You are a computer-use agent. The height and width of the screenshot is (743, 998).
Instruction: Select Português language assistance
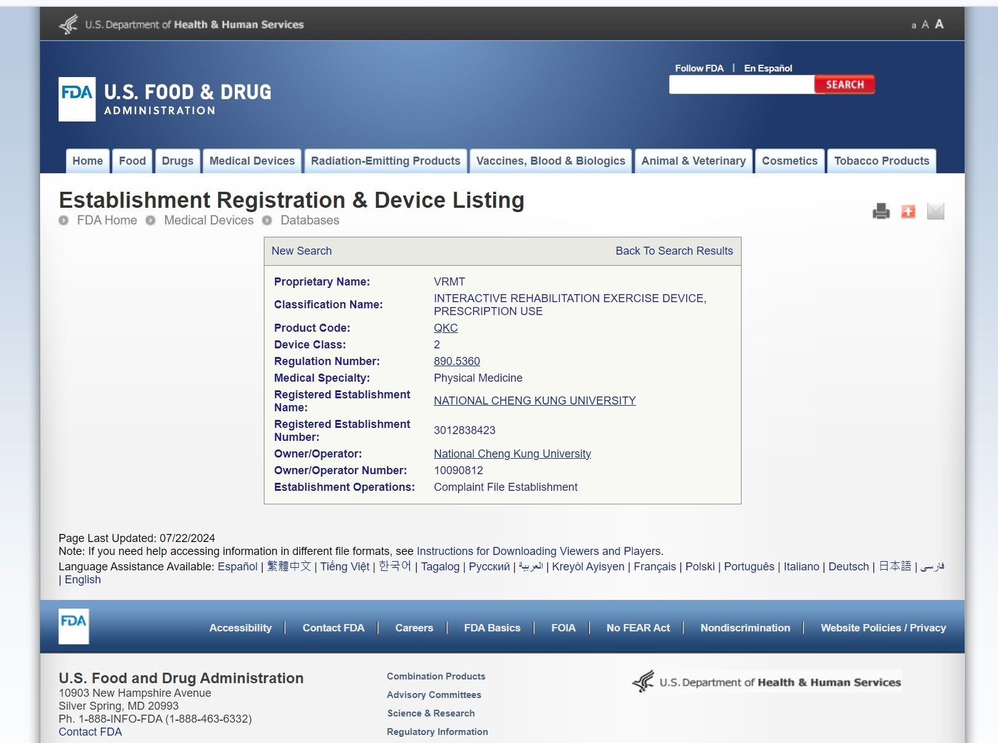[x=749, y=567]
